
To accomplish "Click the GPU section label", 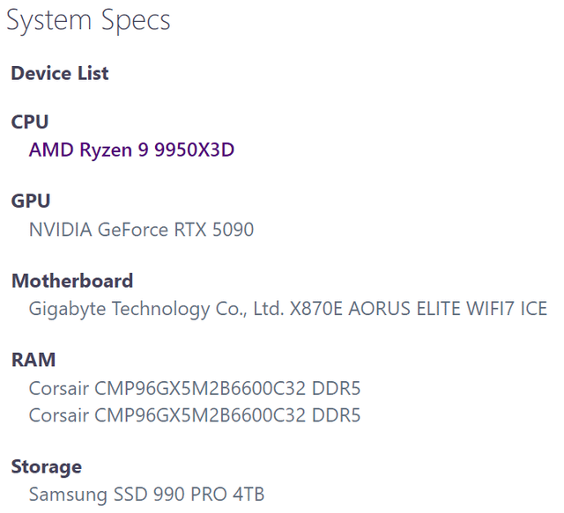I will pos(31,202).
